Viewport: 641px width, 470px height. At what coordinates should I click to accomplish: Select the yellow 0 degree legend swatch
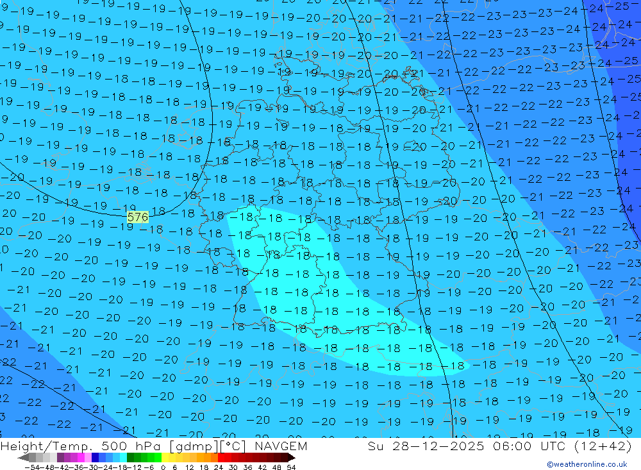(x=165, y=457)
